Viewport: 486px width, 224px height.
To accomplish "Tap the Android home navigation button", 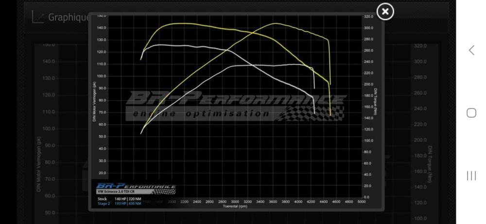I will [471, 113].
